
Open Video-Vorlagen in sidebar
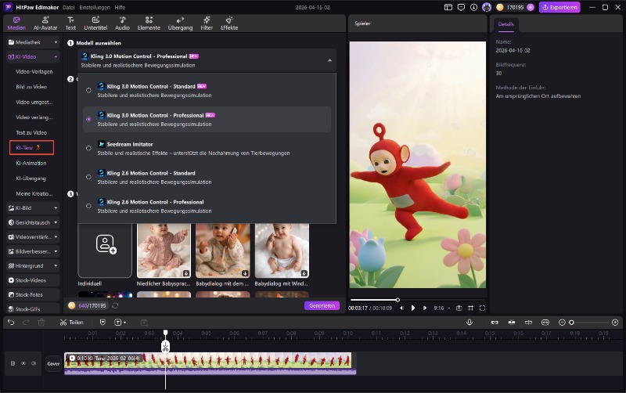click(x=34, y=71)
